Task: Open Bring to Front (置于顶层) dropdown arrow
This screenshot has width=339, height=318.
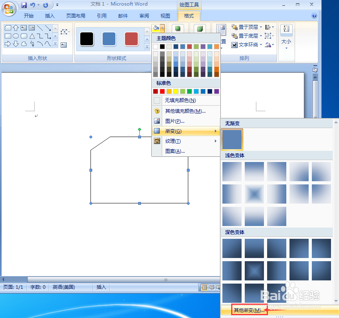Action: 261,27
